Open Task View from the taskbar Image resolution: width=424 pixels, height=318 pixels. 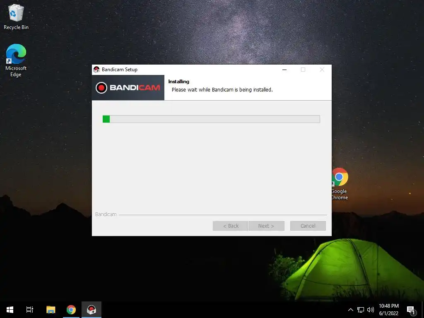(30, 310)
